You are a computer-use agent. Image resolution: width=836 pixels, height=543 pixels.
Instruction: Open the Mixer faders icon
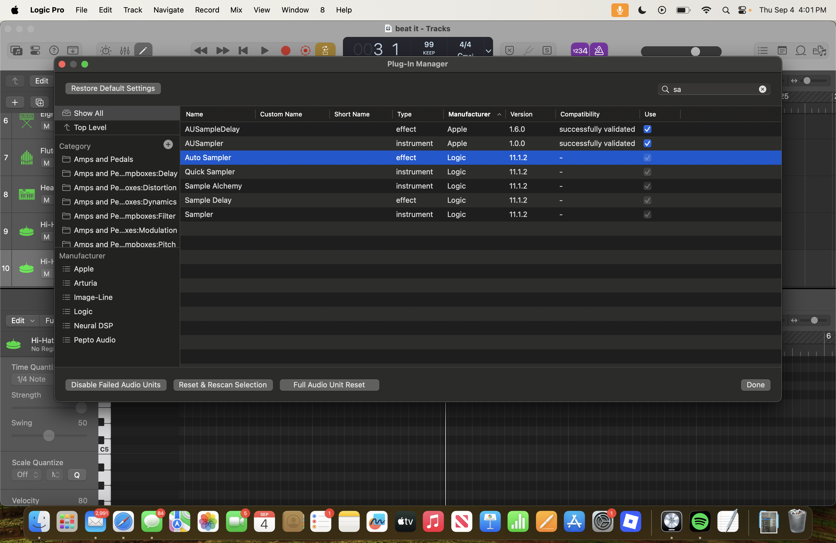pos(125,51)
